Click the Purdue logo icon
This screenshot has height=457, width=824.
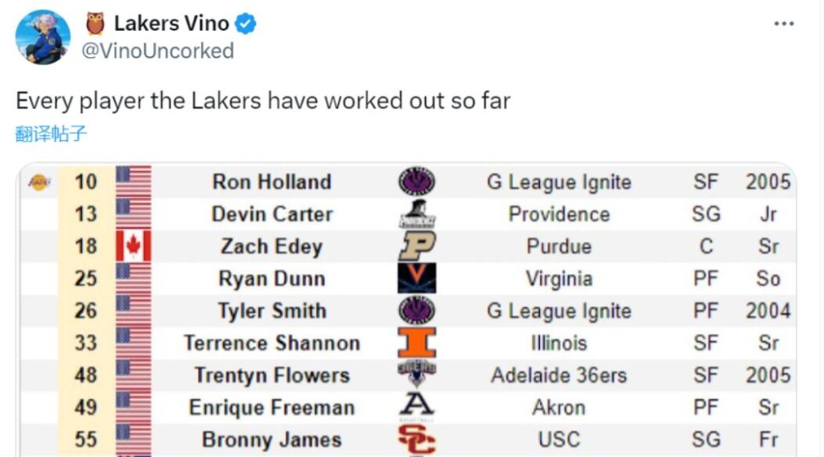point(417,246)
